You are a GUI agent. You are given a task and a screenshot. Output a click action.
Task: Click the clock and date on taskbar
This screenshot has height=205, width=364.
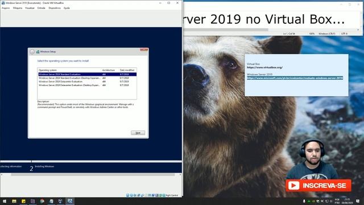348,201
